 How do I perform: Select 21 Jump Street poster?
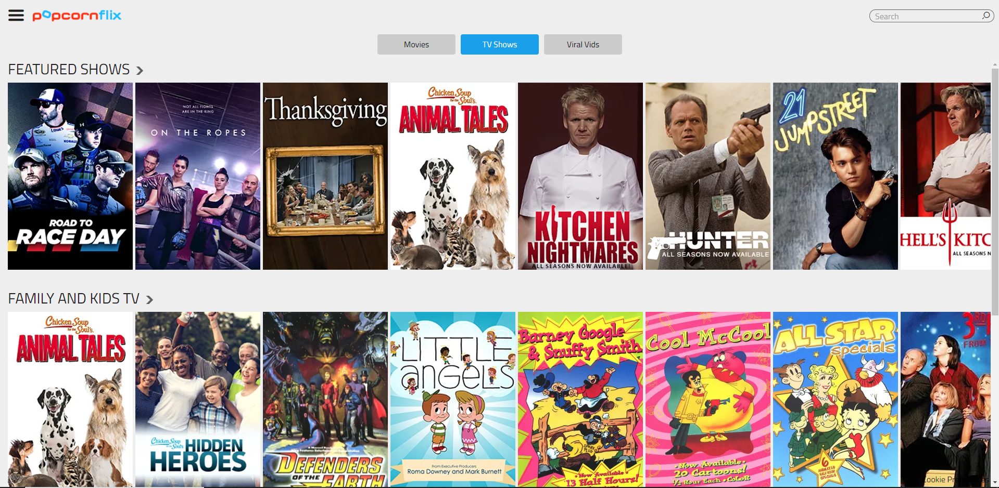tap(836, 176)
